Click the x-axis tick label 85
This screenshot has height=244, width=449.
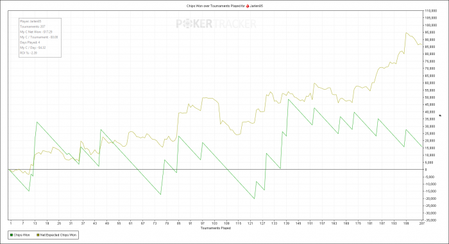179,224
